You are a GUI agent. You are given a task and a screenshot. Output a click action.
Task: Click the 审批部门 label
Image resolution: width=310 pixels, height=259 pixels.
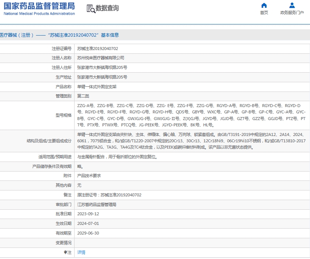63,205
